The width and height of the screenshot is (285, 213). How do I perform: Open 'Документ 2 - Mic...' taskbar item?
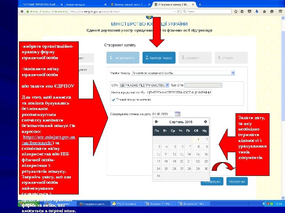coord(160,204)
